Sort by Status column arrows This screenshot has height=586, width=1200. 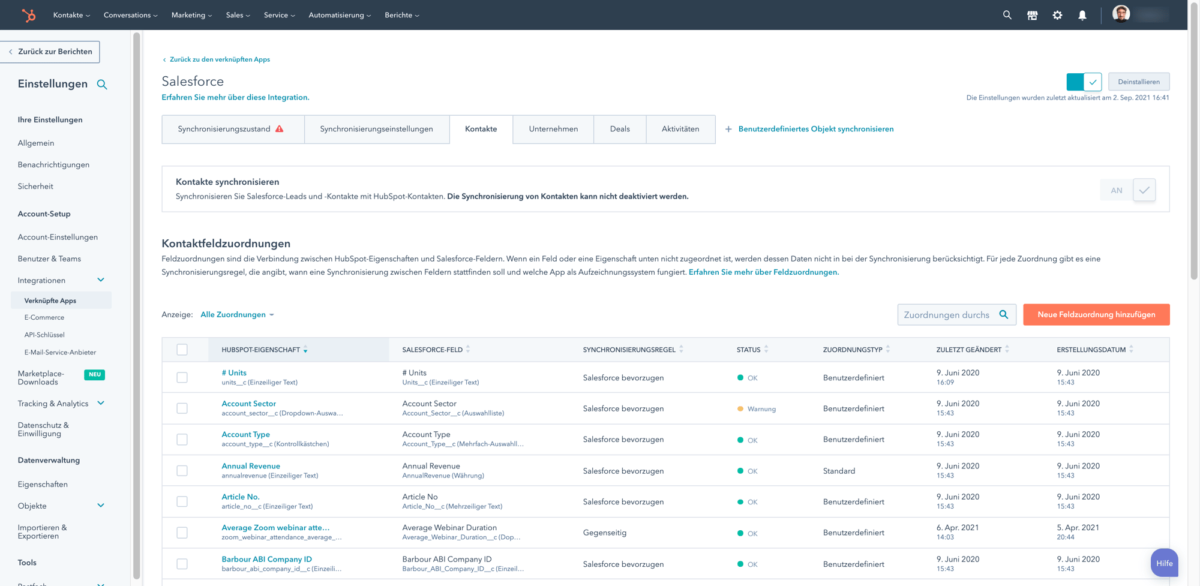pos(766,350)
